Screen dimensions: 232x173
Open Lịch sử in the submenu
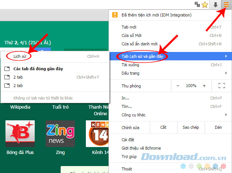(55, 56)
